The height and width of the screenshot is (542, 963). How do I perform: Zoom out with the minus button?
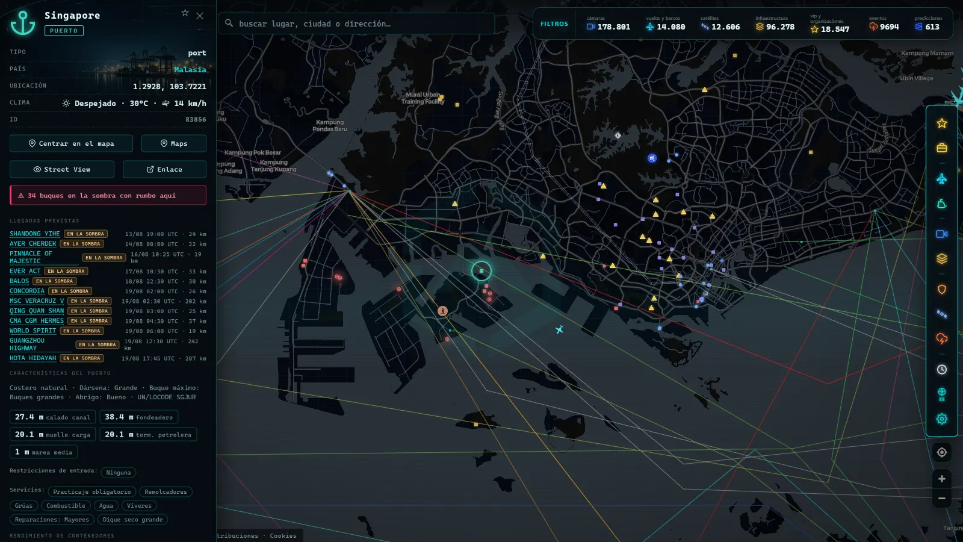[x=942, y=499]
